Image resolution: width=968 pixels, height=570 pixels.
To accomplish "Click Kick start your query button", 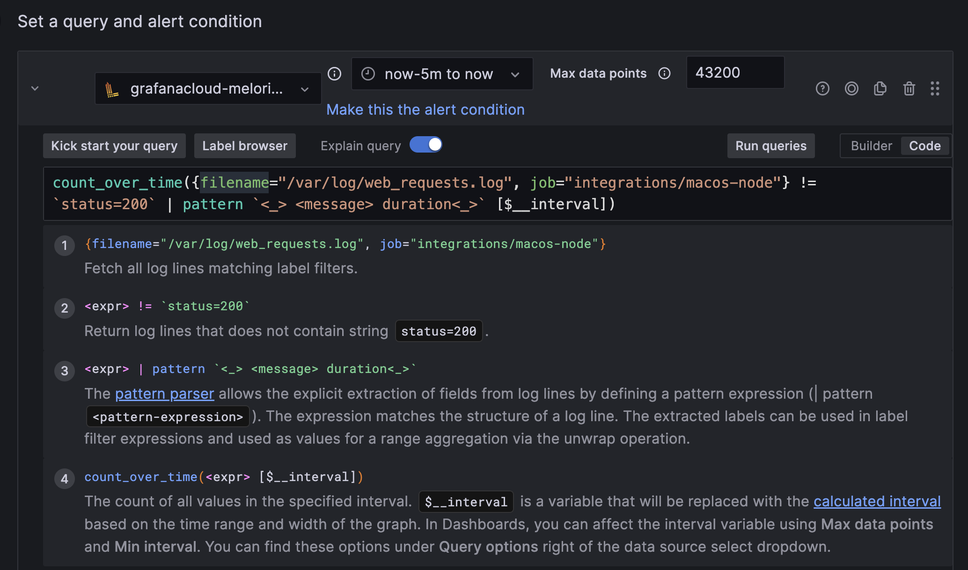I will point(114,146).
